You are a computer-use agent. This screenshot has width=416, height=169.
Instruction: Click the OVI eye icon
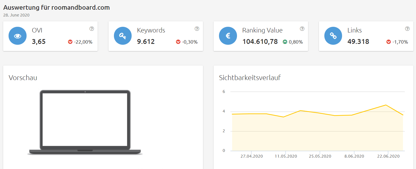(17, 36)
